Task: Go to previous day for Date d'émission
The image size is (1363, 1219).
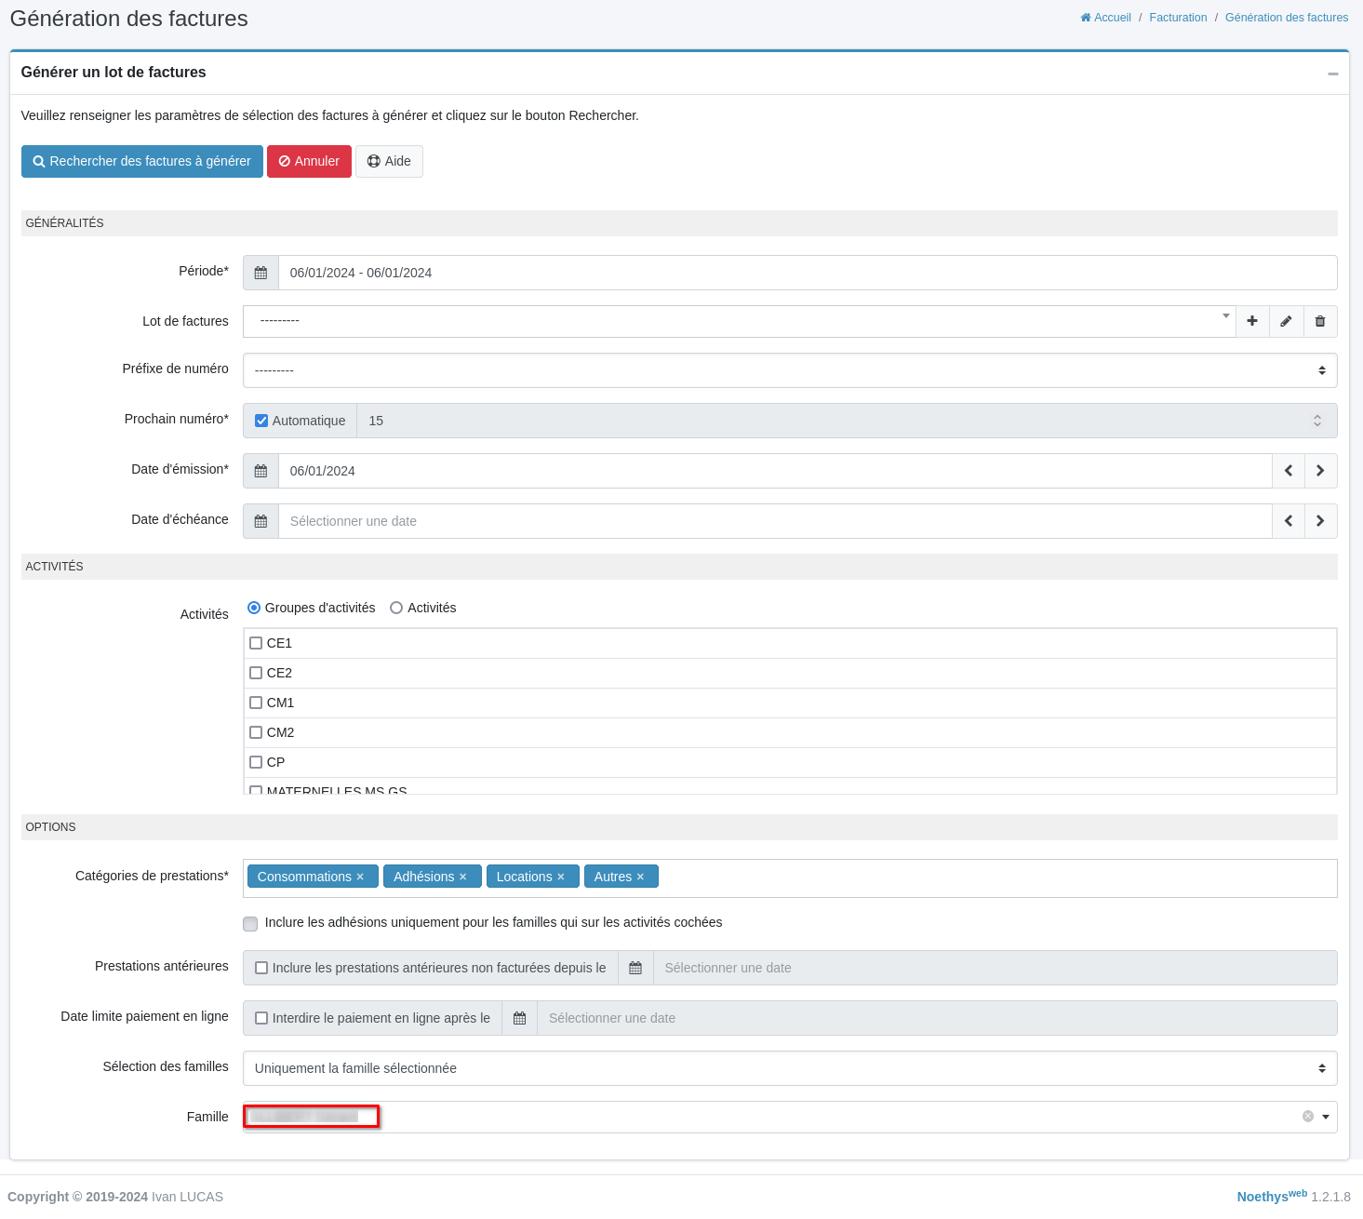Action: [1289, 471]
